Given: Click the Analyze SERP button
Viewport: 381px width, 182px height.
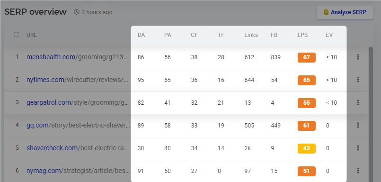Looking at the screenshot, I should click(345, 12).
